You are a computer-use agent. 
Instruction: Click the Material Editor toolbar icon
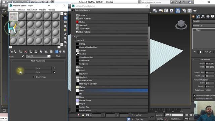(x=178, y=10)
